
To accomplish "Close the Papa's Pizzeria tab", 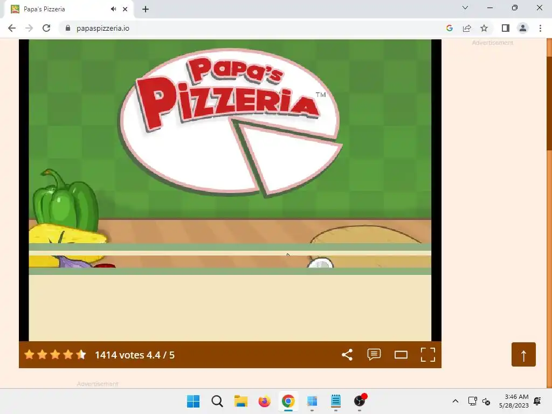I will coord(125,9).
